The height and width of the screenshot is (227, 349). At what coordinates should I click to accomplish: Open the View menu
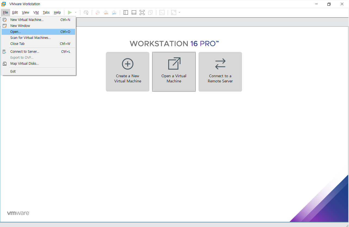click(x=26, y=13)
